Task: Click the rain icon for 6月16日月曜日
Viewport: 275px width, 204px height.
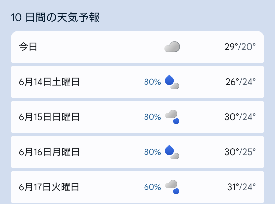Action: click(x=172, y=152)
